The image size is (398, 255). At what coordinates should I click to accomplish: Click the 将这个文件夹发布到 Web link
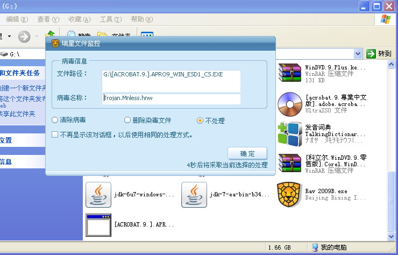point(23,101)
